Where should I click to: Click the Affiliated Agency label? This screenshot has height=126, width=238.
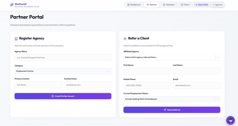(131, 52)
